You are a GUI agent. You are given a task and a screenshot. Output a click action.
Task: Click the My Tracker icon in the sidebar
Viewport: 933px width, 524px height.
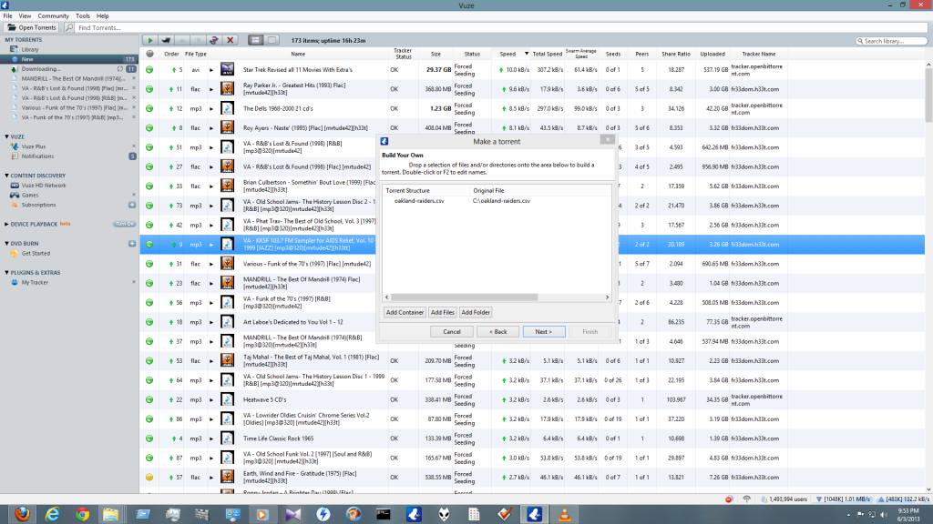pyautogui.click(x=15, y=282)
